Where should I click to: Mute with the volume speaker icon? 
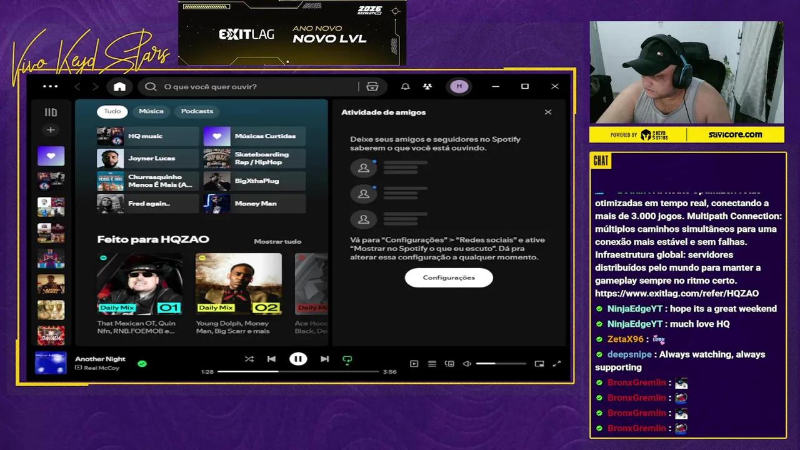point(467,364)
